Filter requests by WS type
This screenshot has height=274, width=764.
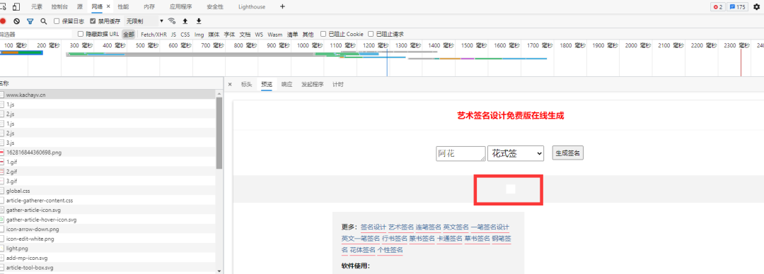click(x=259, y=35)
